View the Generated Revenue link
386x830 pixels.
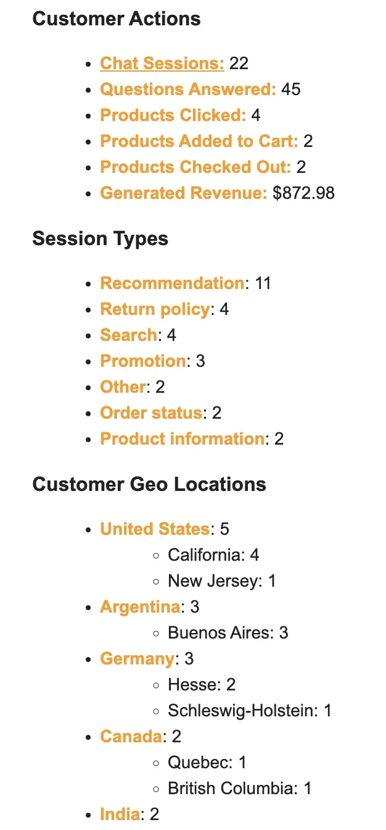click(x=183, y=193)
